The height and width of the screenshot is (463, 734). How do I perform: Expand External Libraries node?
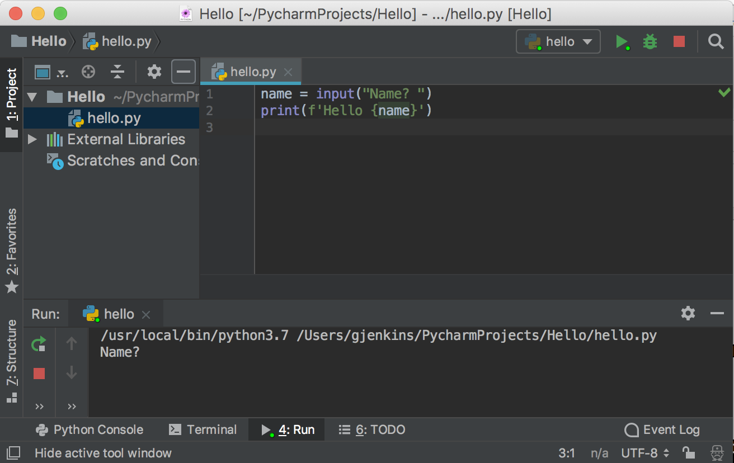32,139
